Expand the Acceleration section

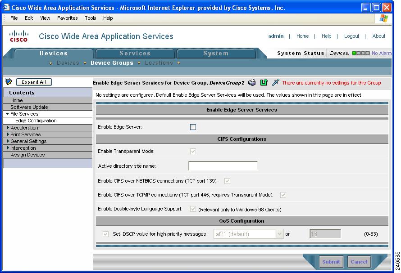pos(8,127)
